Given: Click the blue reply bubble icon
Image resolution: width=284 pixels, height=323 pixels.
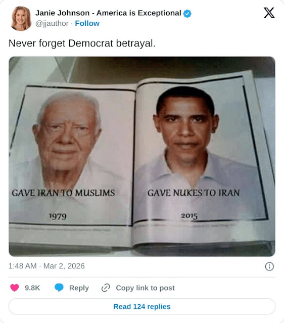Looking at the screenshot, I should click(59, 288).
